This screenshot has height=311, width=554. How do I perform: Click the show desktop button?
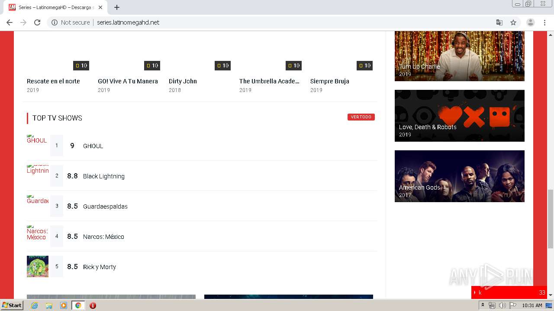[x=550, y=305]
